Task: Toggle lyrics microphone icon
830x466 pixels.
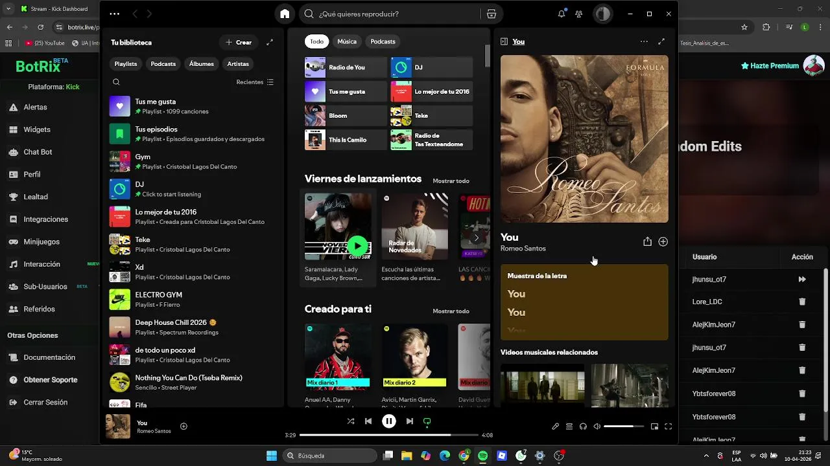Action: click(x=555, y=427)
